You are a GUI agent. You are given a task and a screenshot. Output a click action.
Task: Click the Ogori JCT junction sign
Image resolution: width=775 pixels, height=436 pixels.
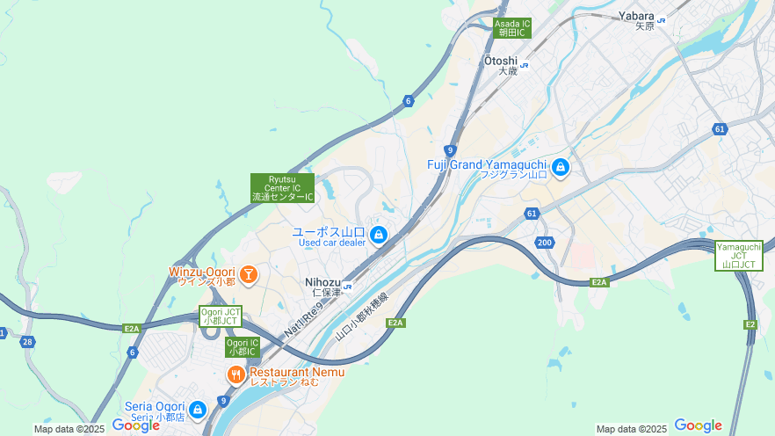pos(221,316)
